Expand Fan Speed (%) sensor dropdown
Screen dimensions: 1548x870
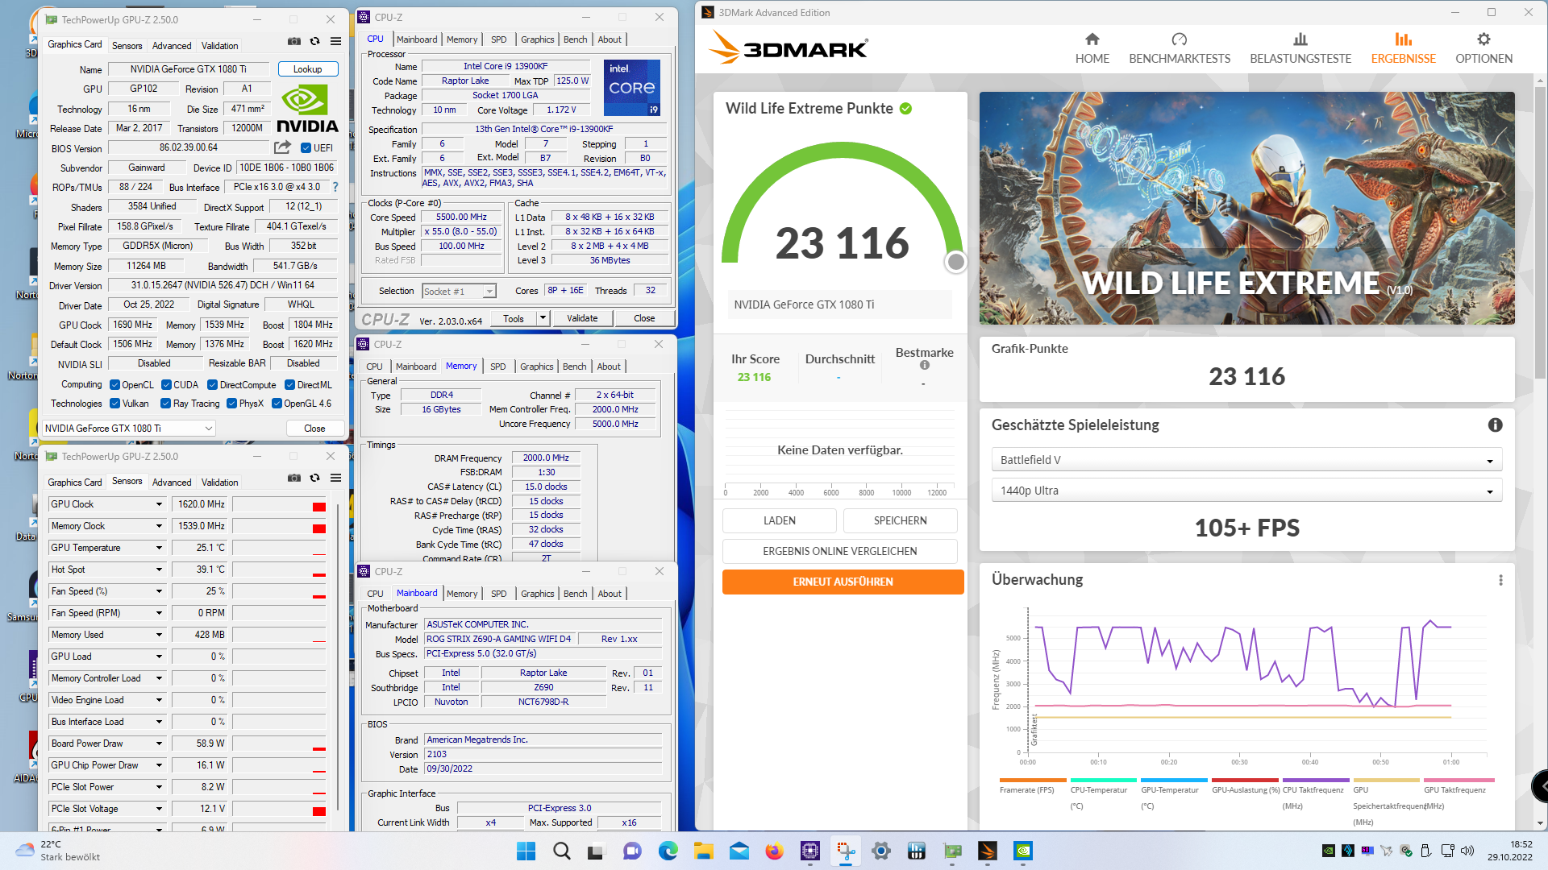click(x=159, y=591)
